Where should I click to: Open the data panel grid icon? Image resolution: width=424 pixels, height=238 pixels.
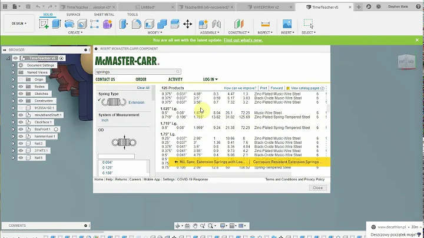click(x=5, y=6)
